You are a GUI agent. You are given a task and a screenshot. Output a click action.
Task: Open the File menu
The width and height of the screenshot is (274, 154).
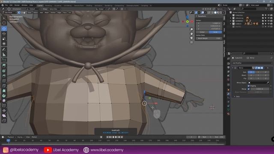click(6, 5)
